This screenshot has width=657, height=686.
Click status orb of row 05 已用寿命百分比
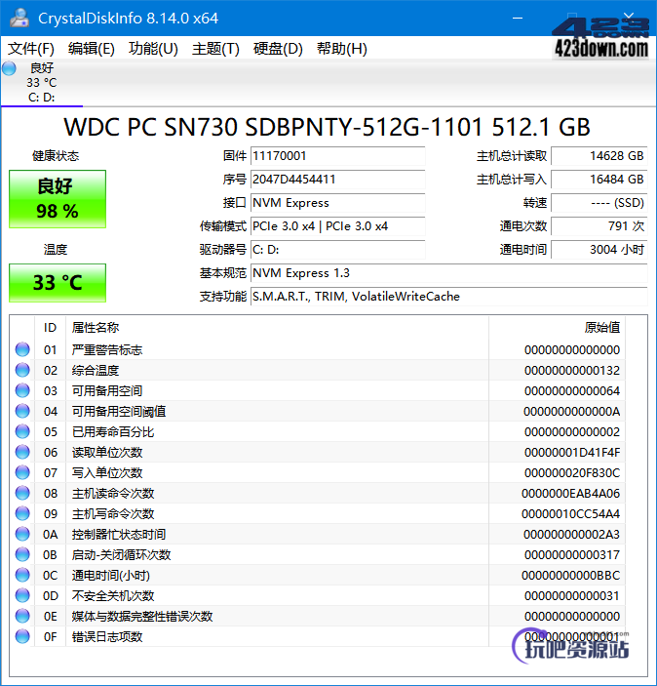click(22, 432)
